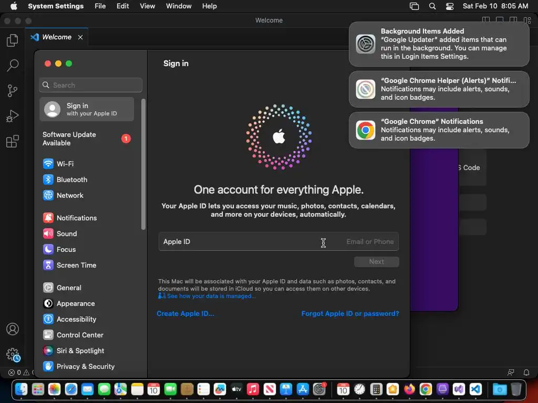The height and width of the screenshot is (403, 538).
Task: Open the Edit menu
Action: (x=122, y=6)
